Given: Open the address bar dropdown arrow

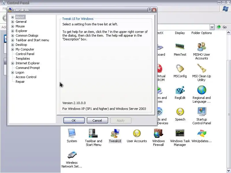Looking at the screenshot, I should tap(212, 27).
